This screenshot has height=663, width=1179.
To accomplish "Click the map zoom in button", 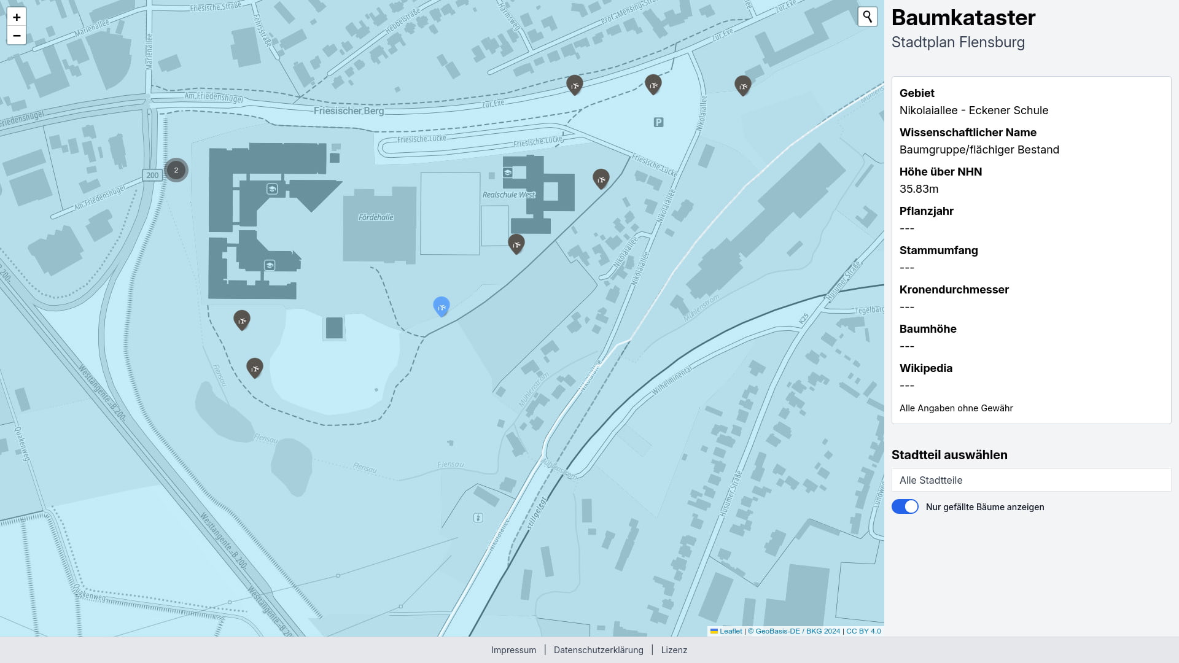I will (x=17, y=17).
